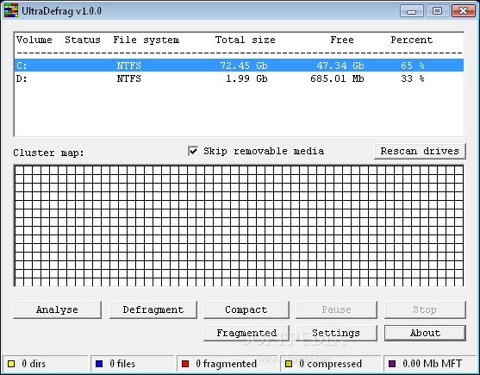Click the 0 files status text
This screenshot has height=375, width=480.
(122, 364)
